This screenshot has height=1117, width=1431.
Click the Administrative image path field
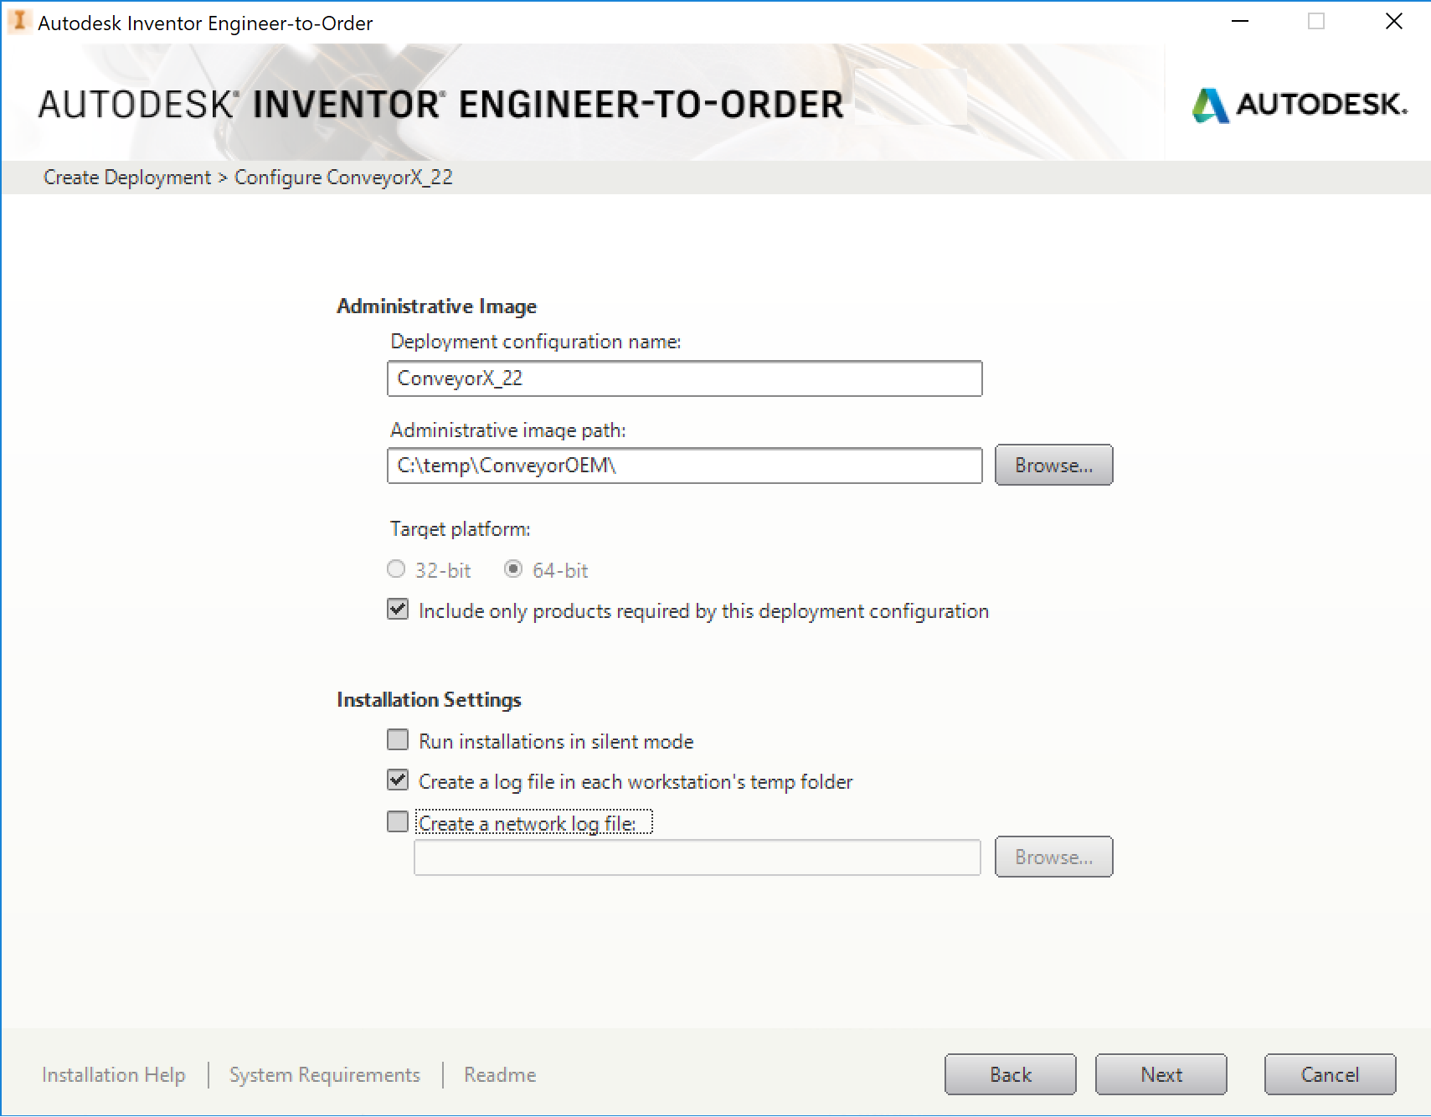[684, 466]
